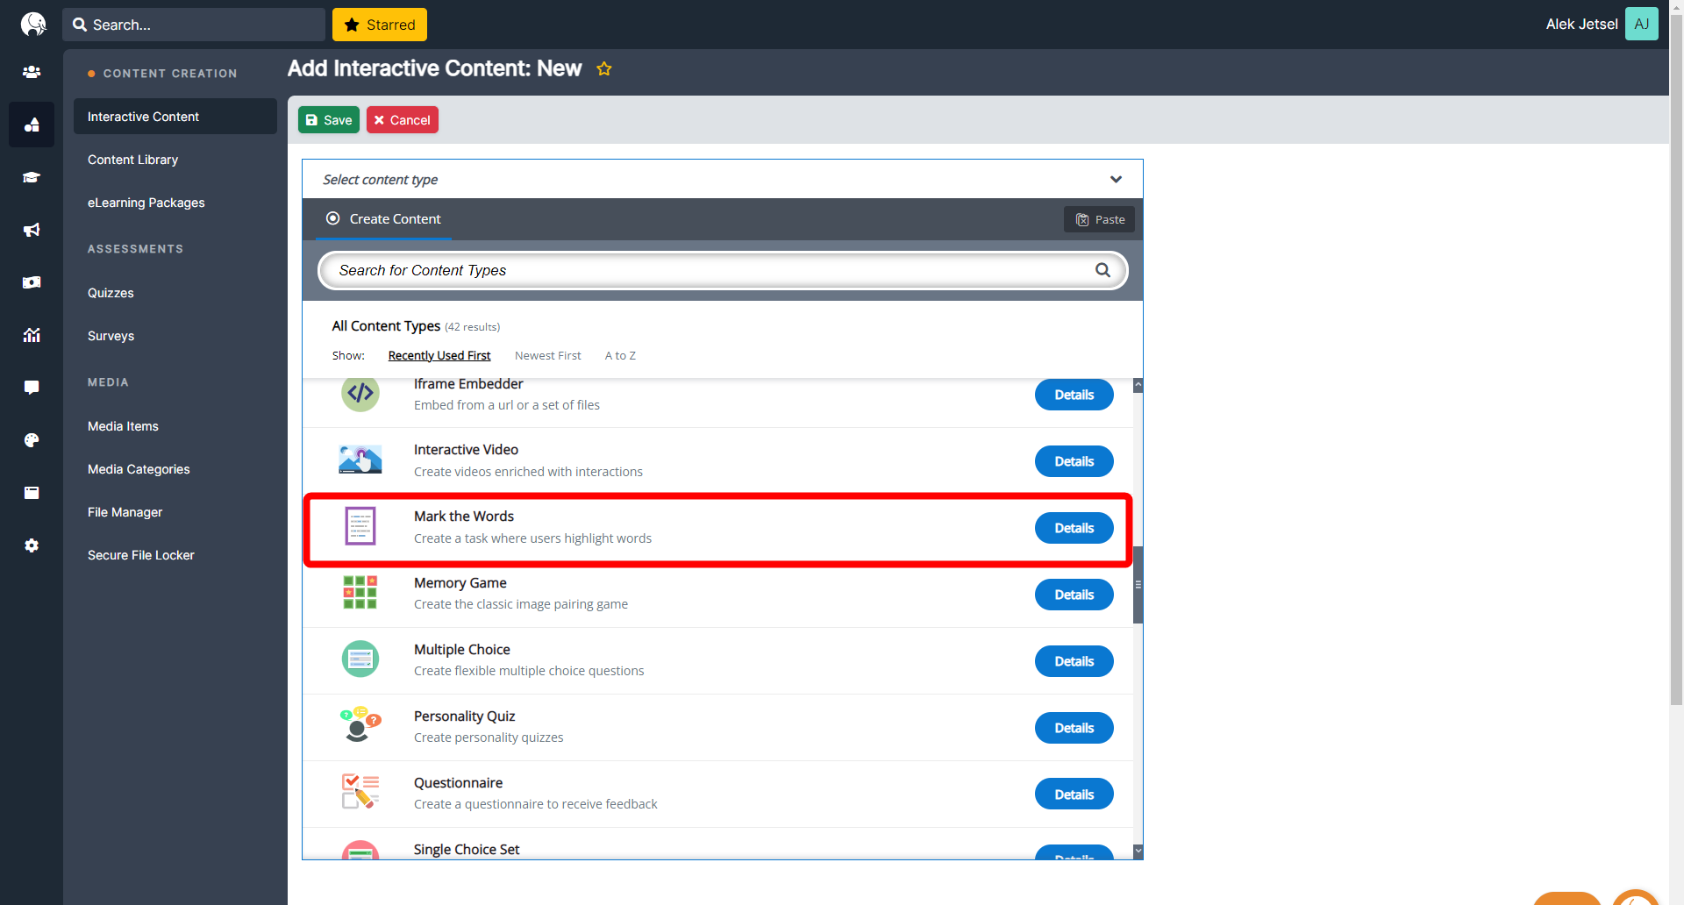Screen dimensions: 1684x905
Task: Open Details for Iframe Embedder
Action: 1074,395
